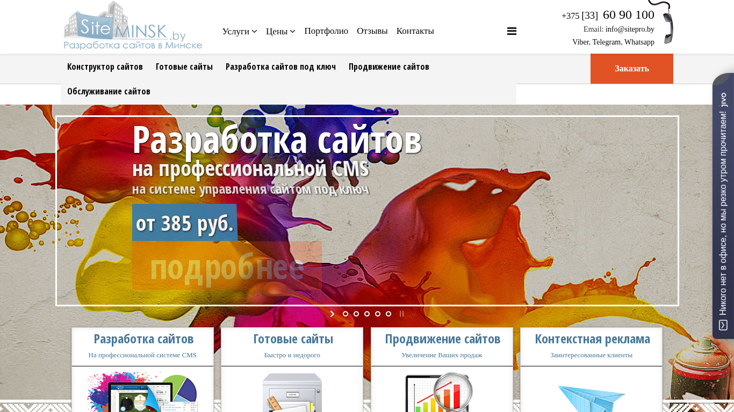Open the Готовые сайты card title
The height and width of the screenshot is (412, 734).
tap(293, 339)
